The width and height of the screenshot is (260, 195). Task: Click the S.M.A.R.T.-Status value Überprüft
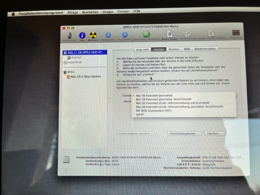[x=209, y=165]
